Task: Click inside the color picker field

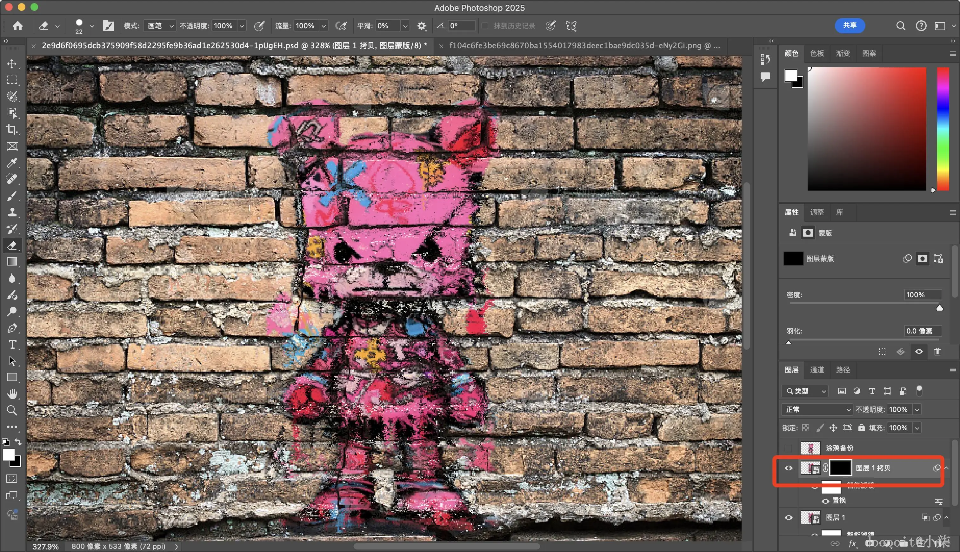Action: (x=867, y=129)
